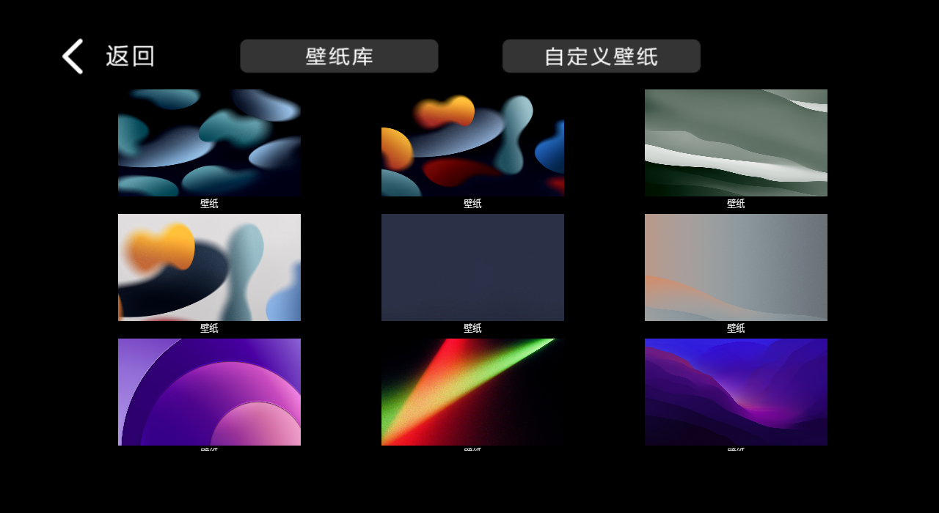The image size is (939, 513).
Task: Click 壁纸 label under dark orange-red blobs wallpaper
Action: 472,204
